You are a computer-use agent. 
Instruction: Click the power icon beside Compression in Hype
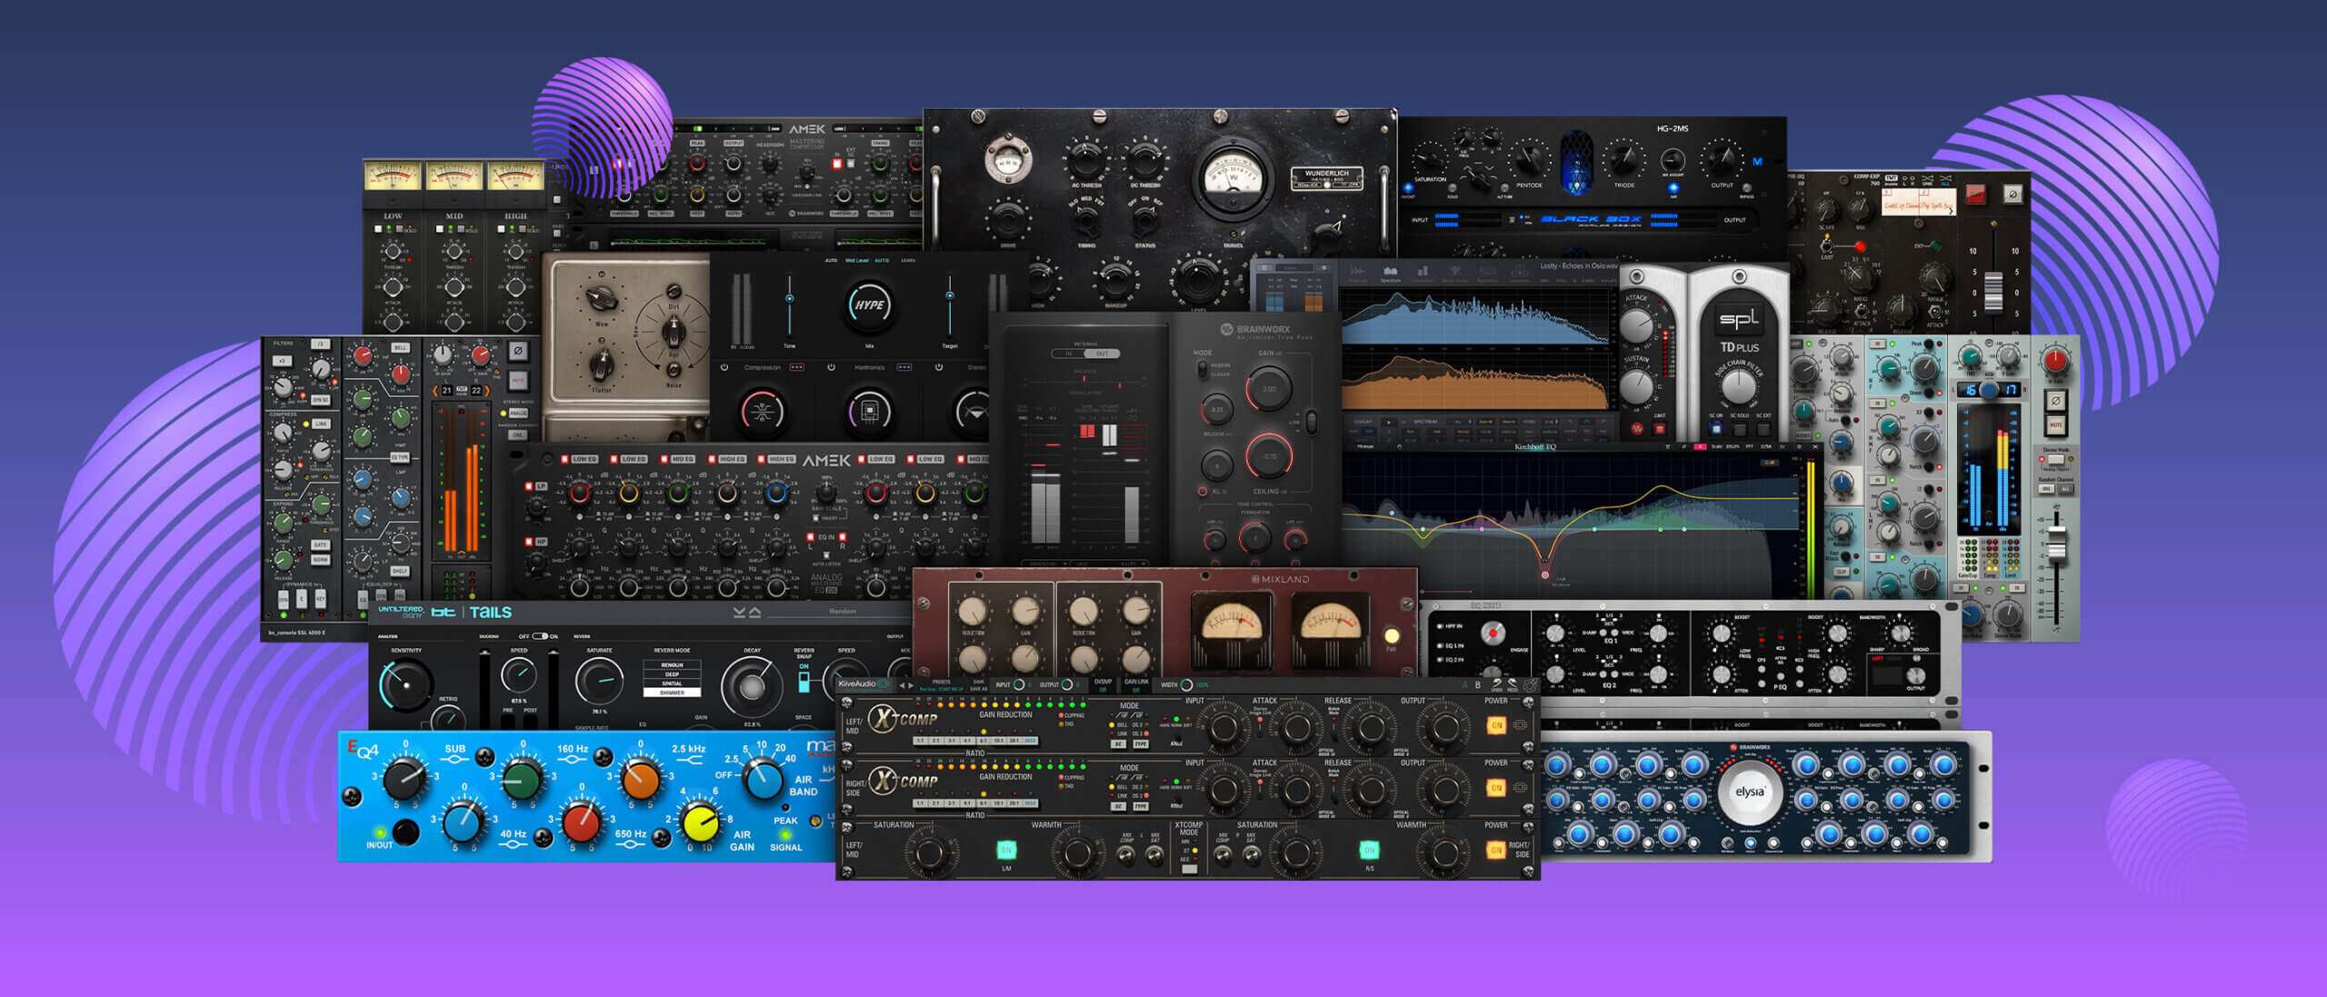tap(724, 367)
